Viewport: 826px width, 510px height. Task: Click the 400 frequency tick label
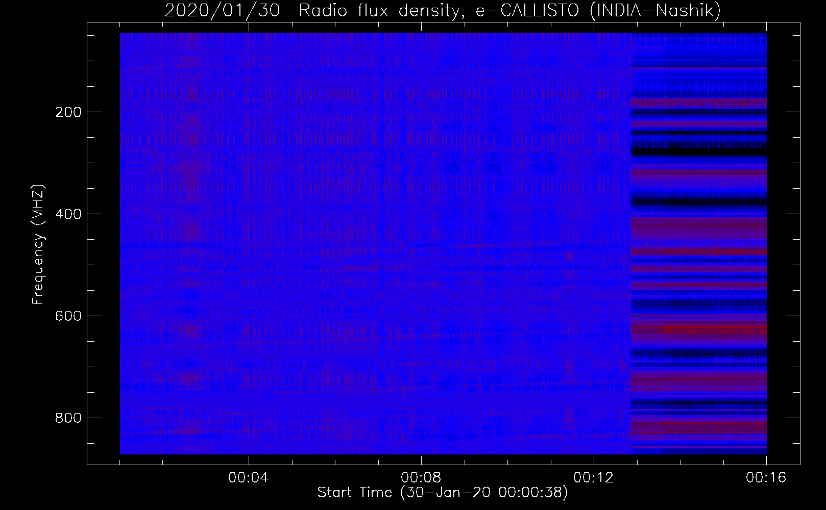click(x=68, y=214)
